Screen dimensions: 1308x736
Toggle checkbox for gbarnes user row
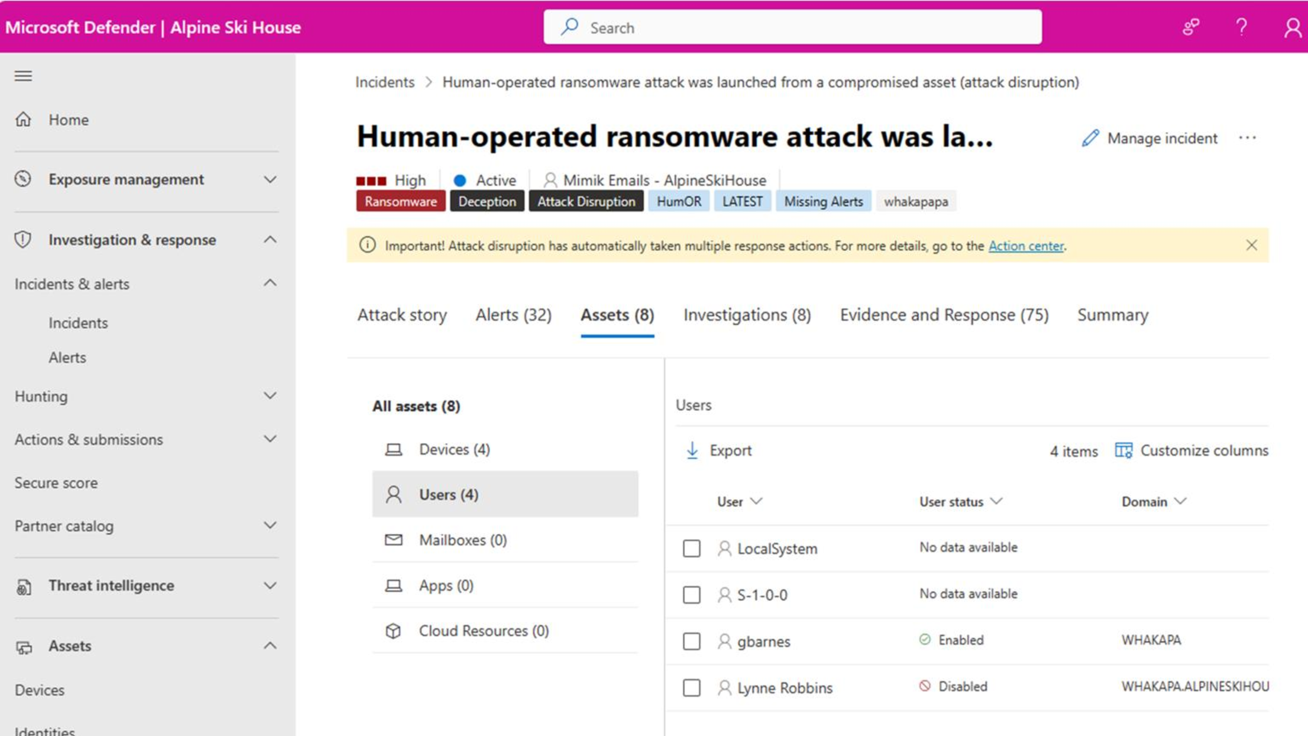tap(692, 641)
